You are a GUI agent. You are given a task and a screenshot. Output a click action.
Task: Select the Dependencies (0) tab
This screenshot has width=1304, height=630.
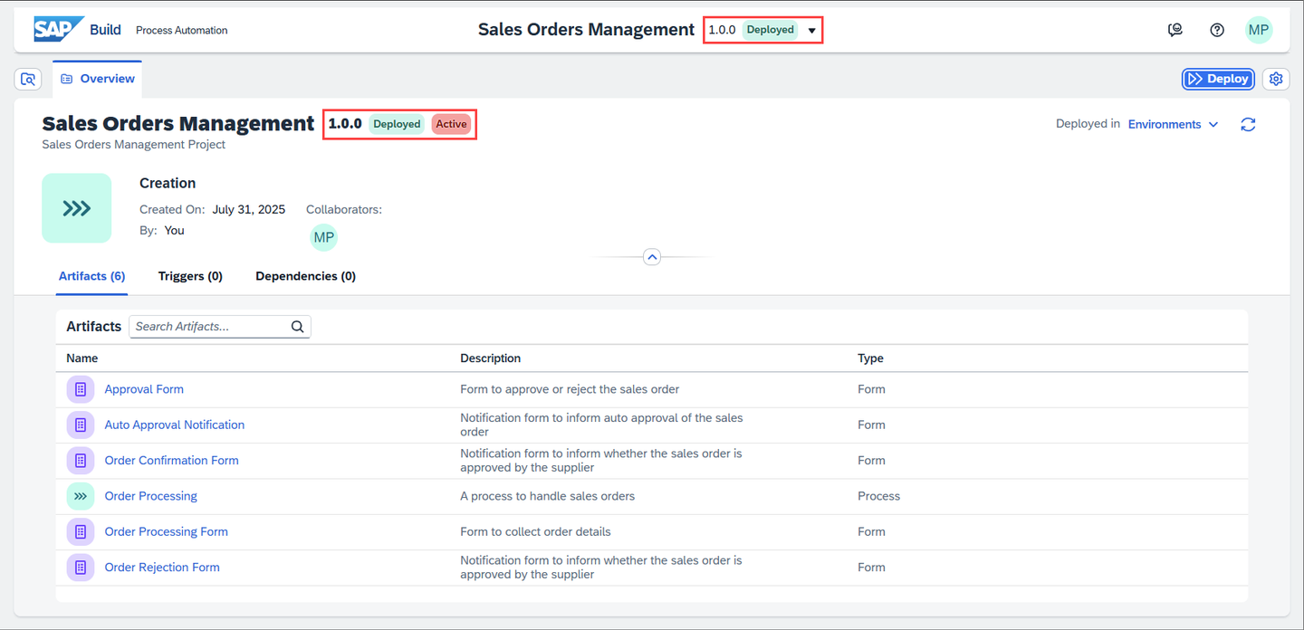[305, 276]
